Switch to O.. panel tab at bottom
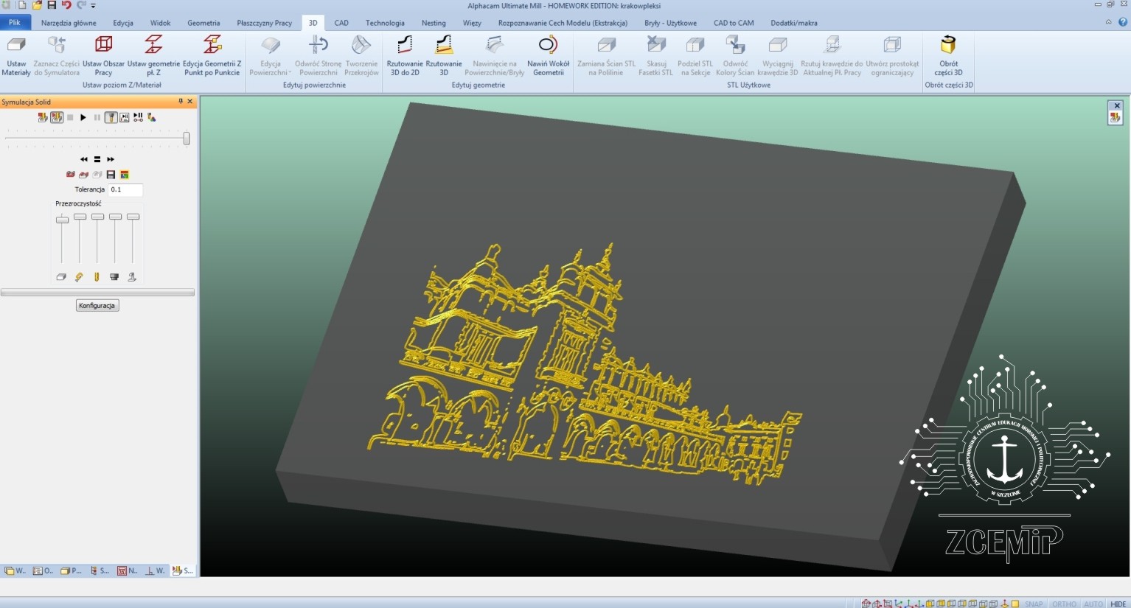This screenshot has height=608, width=1131. [x=43, y=570]
